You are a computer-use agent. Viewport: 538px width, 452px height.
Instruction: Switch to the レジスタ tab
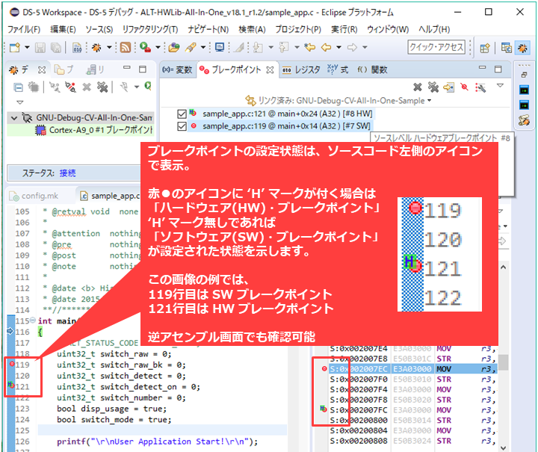[301, 70]
